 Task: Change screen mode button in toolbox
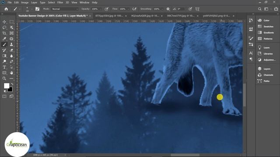point(11,96)
